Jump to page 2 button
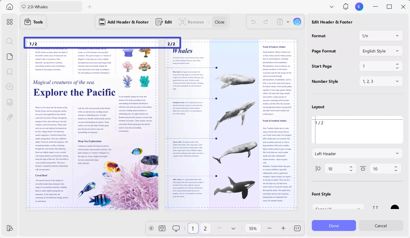This screenshot has height=238, width=410. (x=205, y=228)
